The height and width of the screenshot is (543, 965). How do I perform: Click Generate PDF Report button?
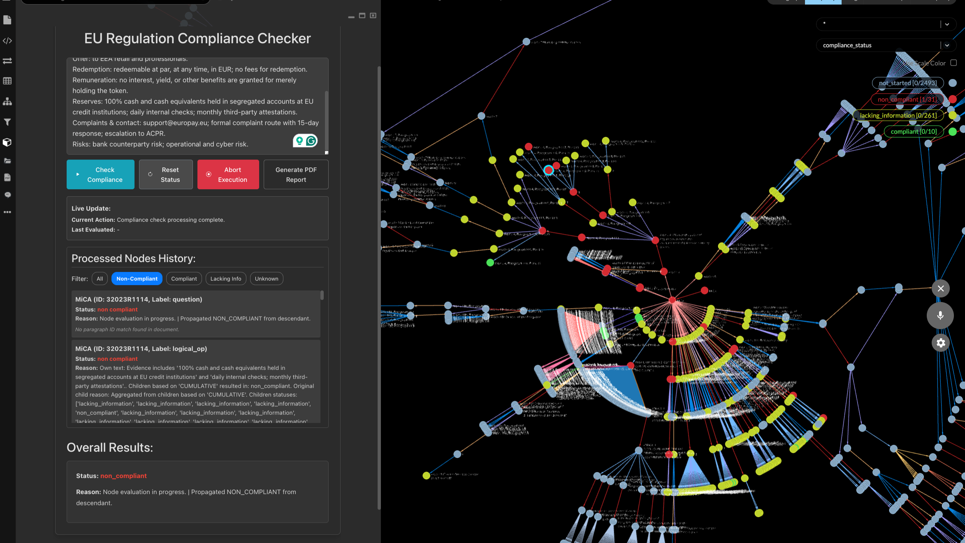click(296, 174)
